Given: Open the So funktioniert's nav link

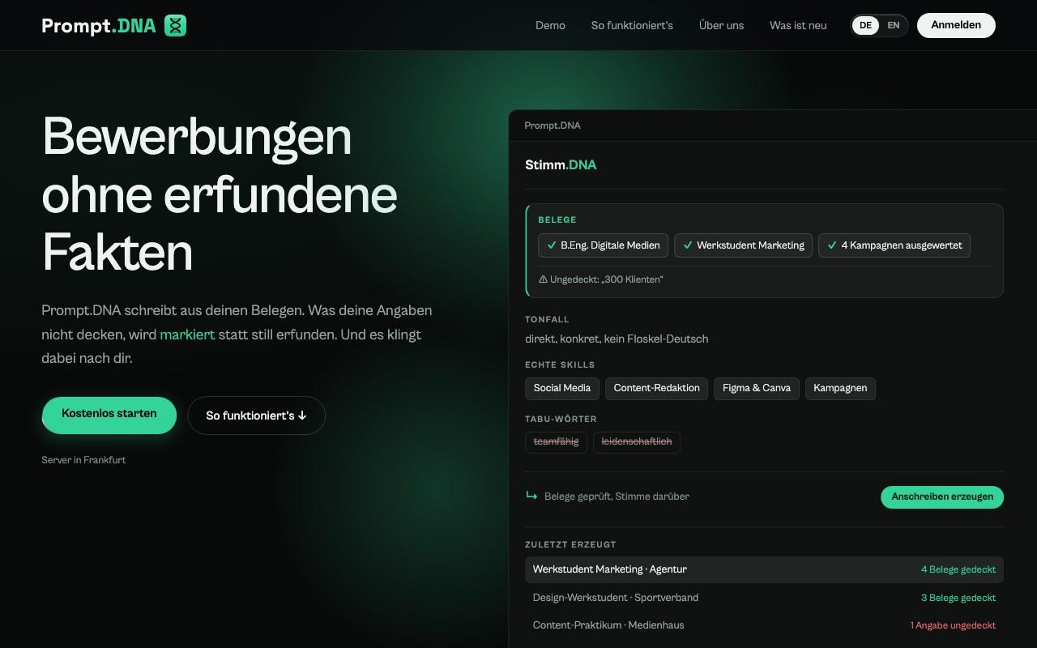Looking at the screenshot, I should (632, 25).
